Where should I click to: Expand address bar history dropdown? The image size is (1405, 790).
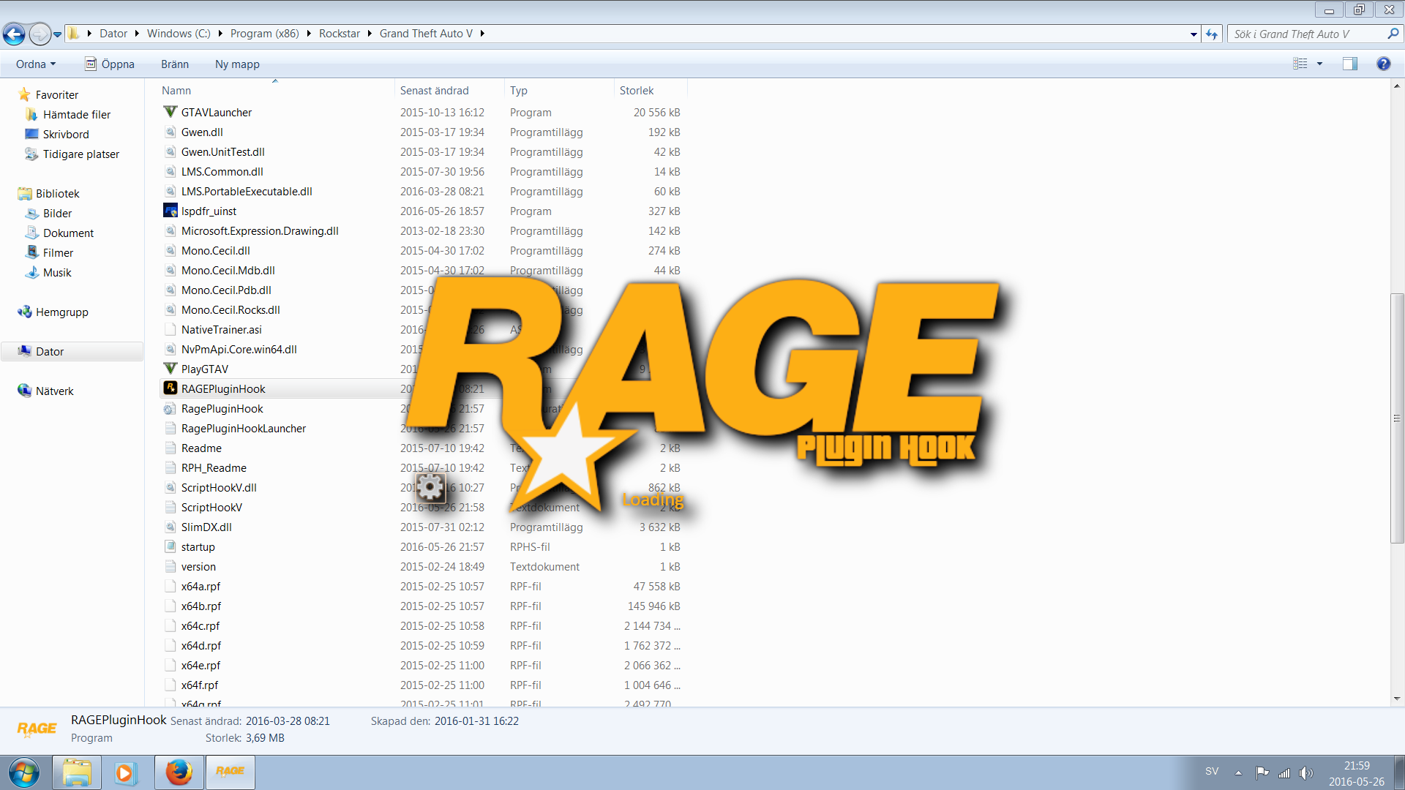click(x=1194, y=34)
